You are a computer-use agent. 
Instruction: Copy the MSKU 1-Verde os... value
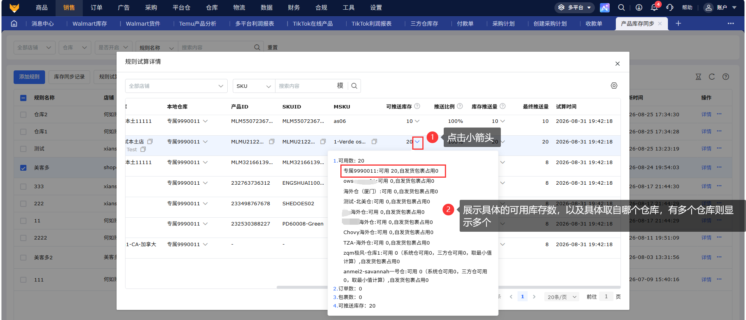[x=375, y=142]
